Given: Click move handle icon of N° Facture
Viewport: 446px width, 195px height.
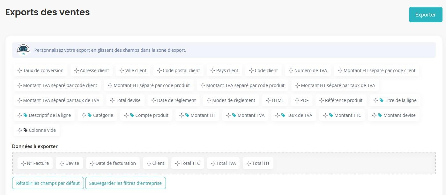Looking at the screenshot, I should pos(23,163).
